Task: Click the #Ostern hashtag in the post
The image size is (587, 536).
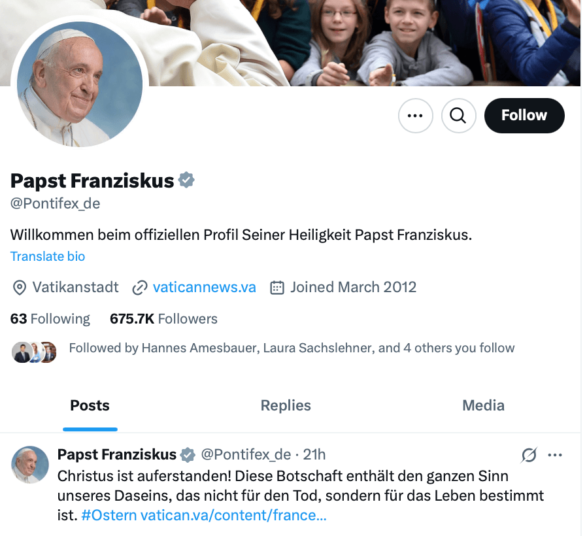Action: [x=109, y=515]
